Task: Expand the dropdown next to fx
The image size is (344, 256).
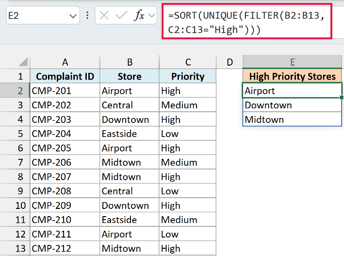Action: tap(151, 16)
